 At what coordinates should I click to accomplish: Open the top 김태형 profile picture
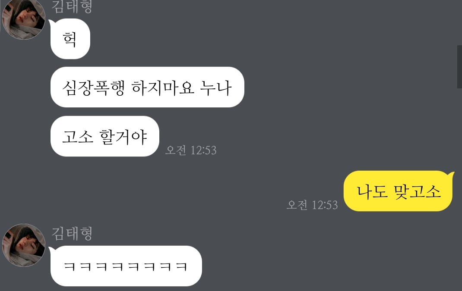point(24,18)
